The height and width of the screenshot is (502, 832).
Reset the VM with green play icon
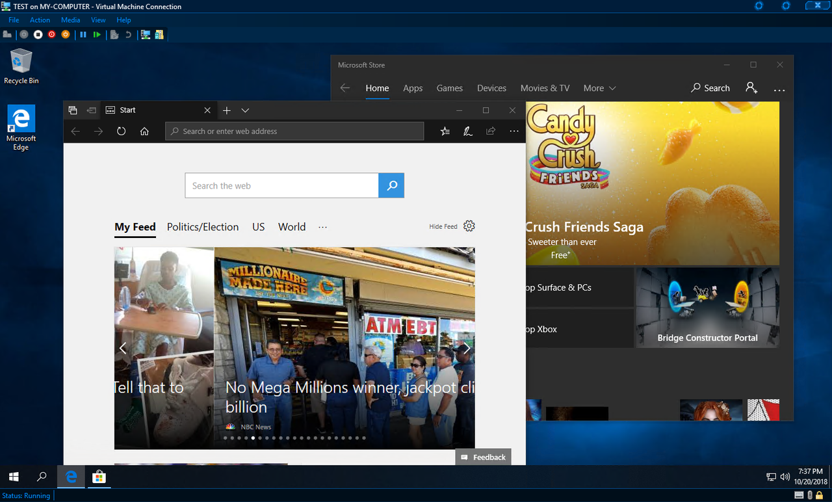tap(97, 34)
